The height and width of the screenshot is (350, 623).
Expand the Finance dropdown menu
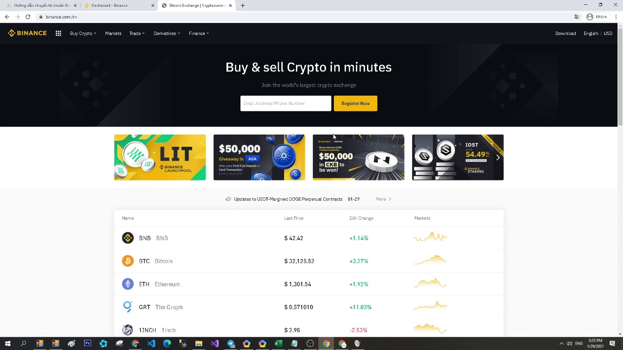[199, 34]
